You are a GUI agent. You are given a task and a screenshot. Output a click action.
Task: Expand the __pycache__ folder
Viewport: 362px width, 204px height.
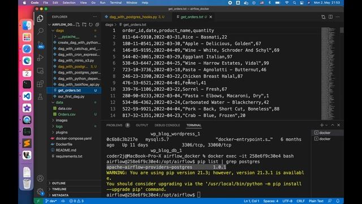coord(55,36)
